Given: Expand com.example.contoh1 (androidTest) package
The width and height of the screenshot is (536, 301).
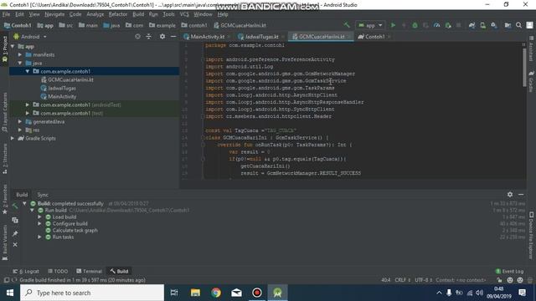Looking at the screenshot, I should 28,105.
